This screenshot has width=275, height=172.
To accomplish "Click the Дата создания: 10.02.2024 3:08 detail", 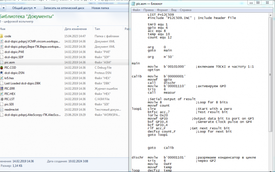I will [68, 161].
